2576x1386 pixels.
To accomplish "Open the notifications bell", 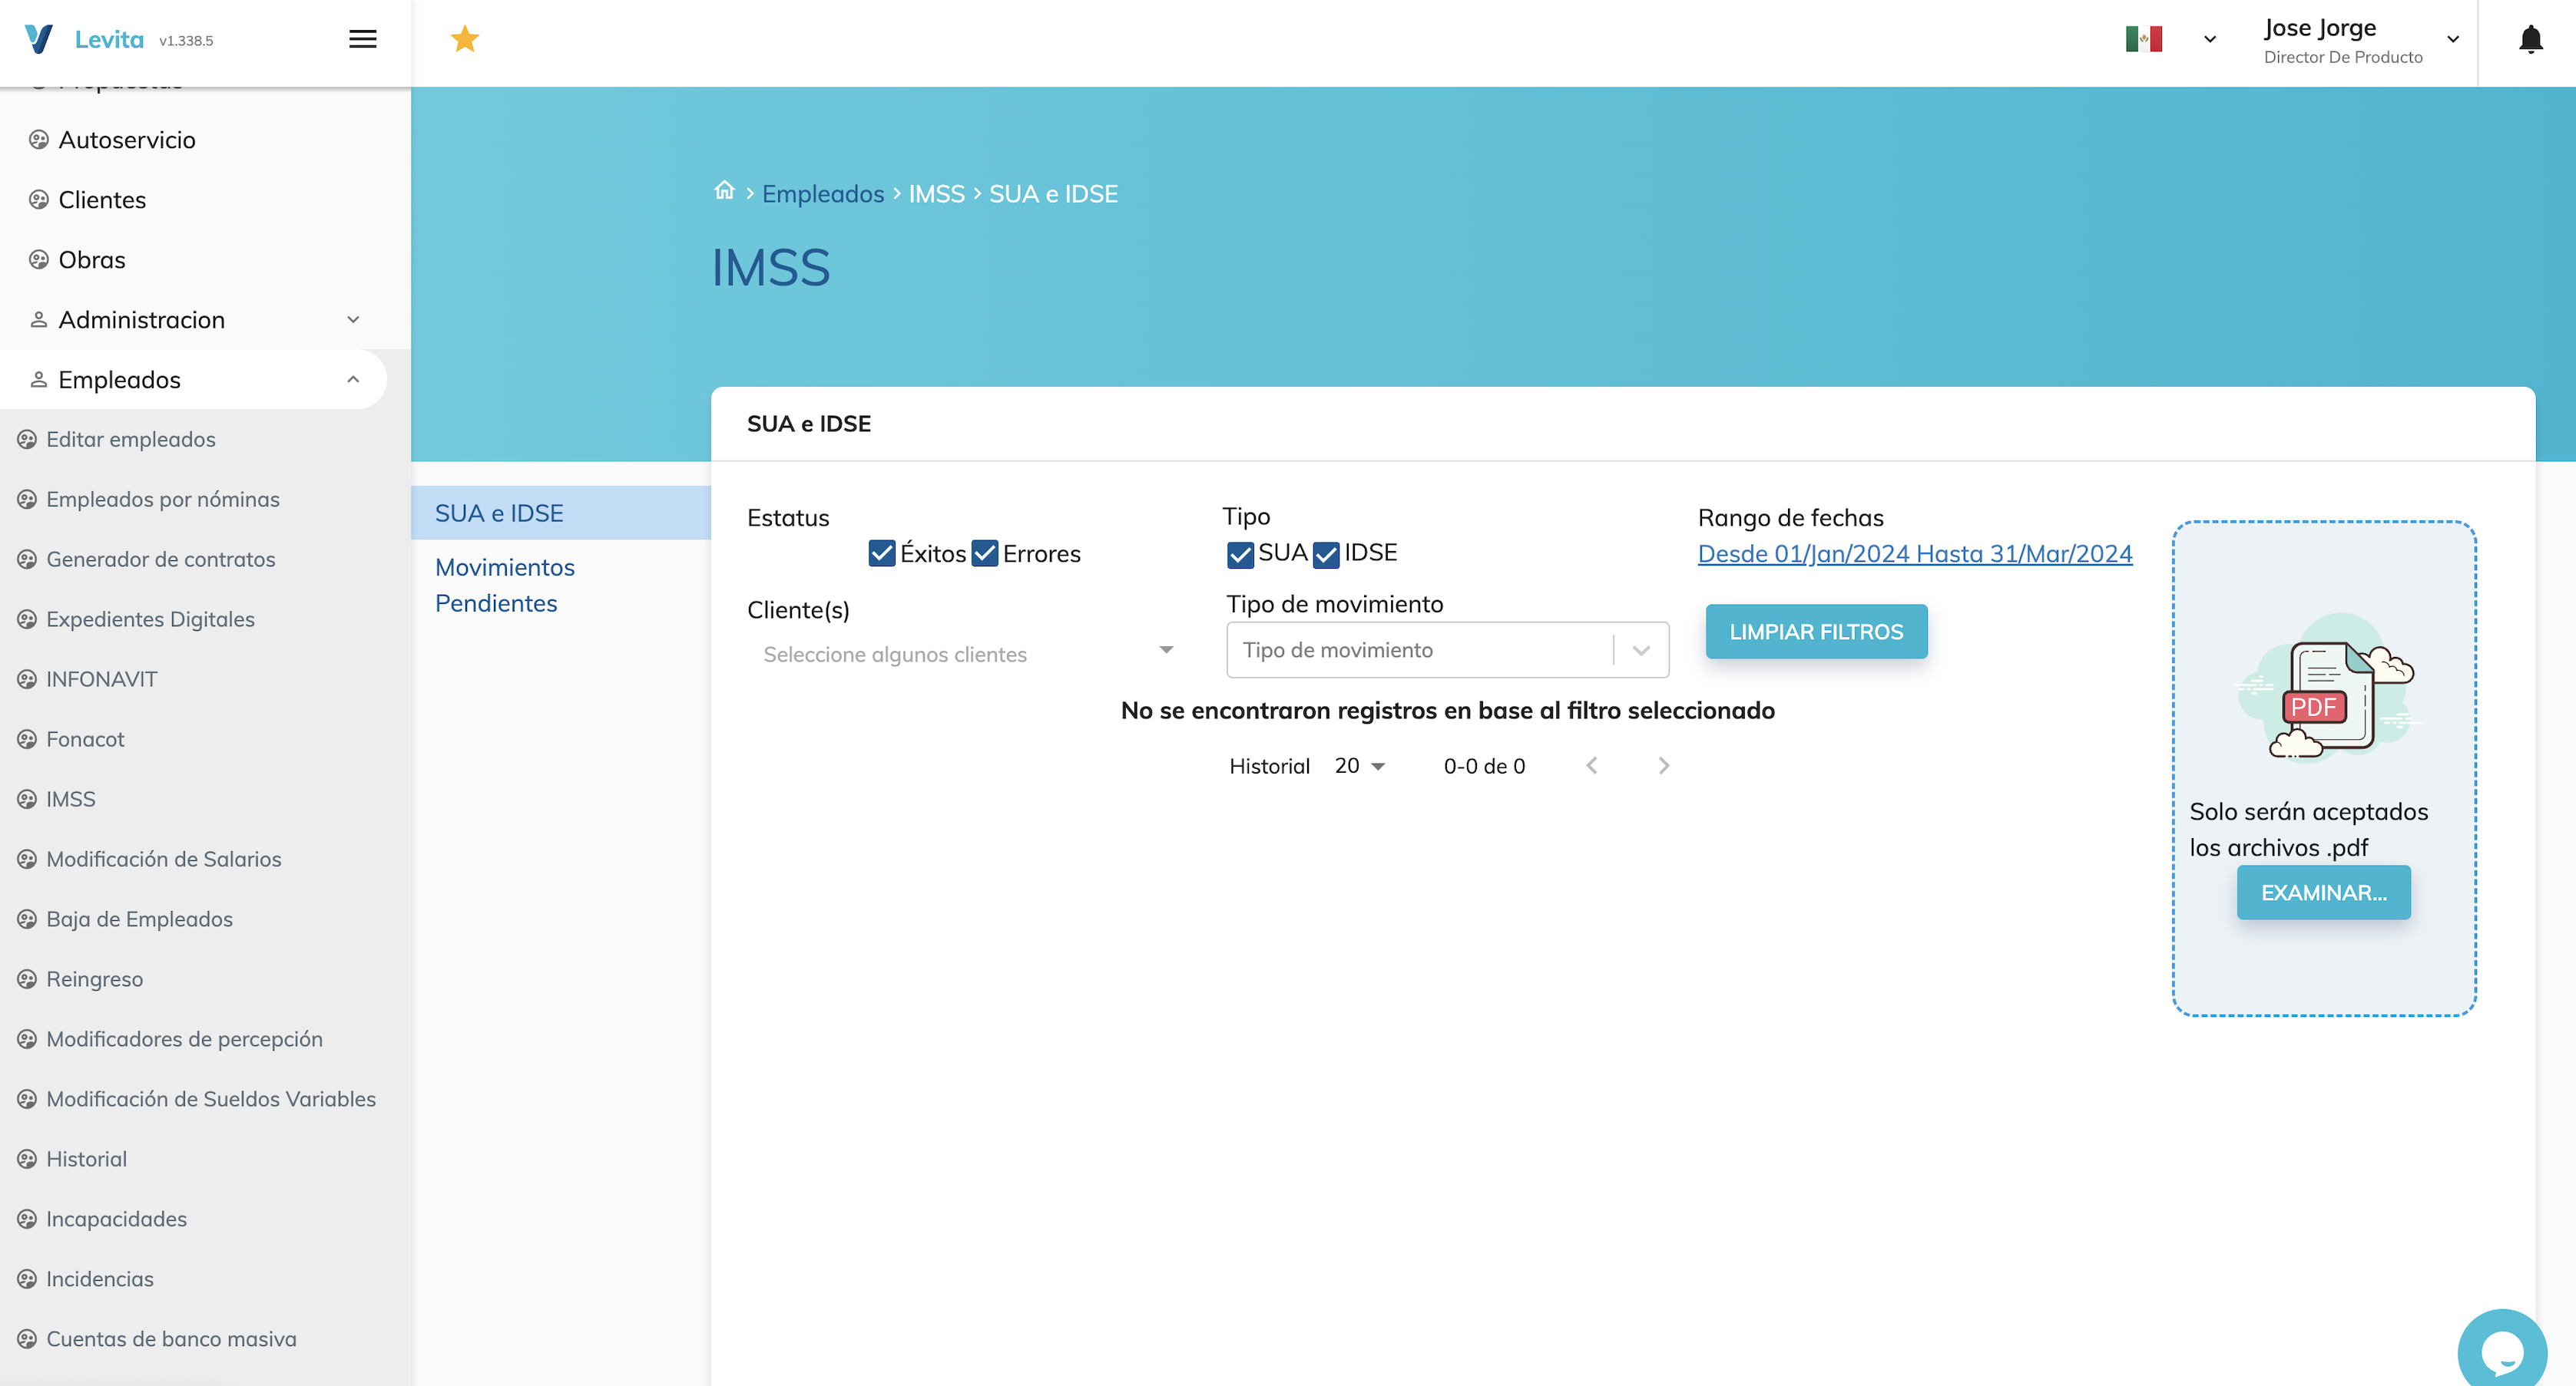I will point(2530,40).
